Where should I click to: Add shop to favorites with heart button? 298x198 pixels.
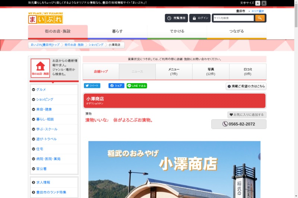(247, 115)
